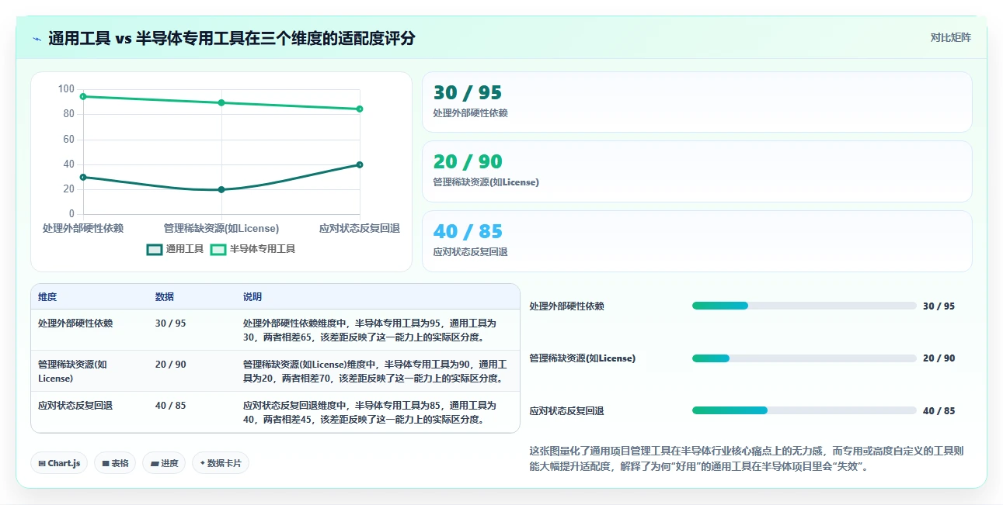Viewport: 1003px width, 505px height.
Task: Click the 20 / 90 progress value label
Action: [939, 358]
